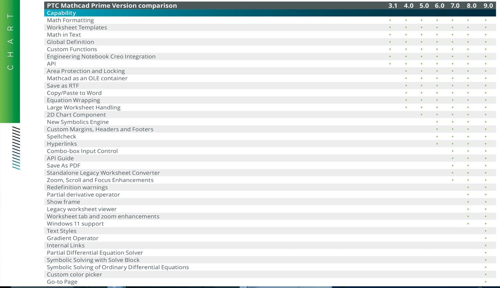Viewport: 500px width, 288px height.
Task: Click 'Worksheet tab and zoom enhancements' label
Action: click(103, 216)
